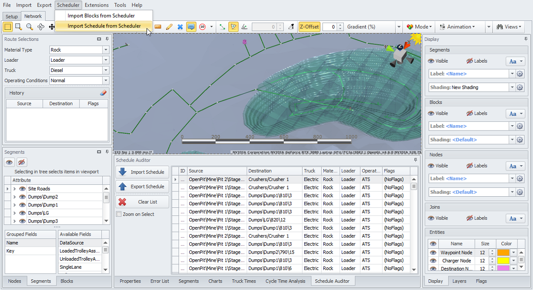
Task: Click the pan move tool icon
Action: 52,27
